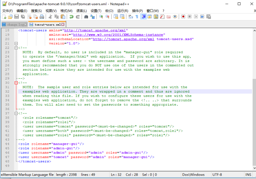The height and width of the screenshot is (179, 256).
Task: Toggle the Indent guide toolbar button
Action: pos(144,17)
